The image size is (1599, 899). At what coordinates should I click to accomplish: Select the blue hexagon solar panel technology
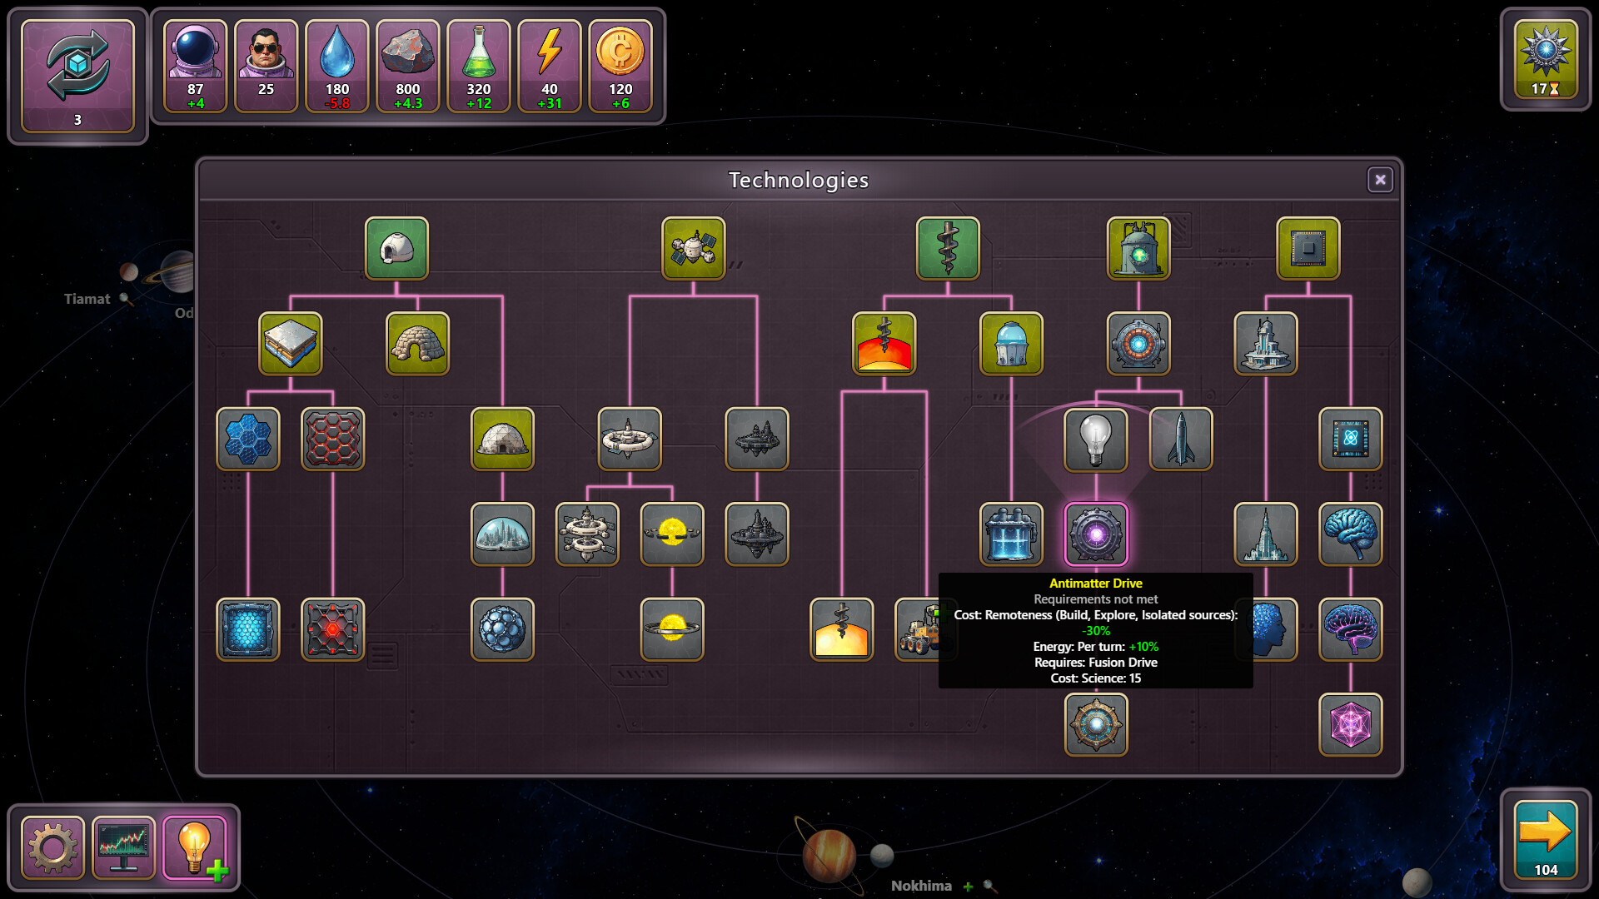(x=248, y=439)
